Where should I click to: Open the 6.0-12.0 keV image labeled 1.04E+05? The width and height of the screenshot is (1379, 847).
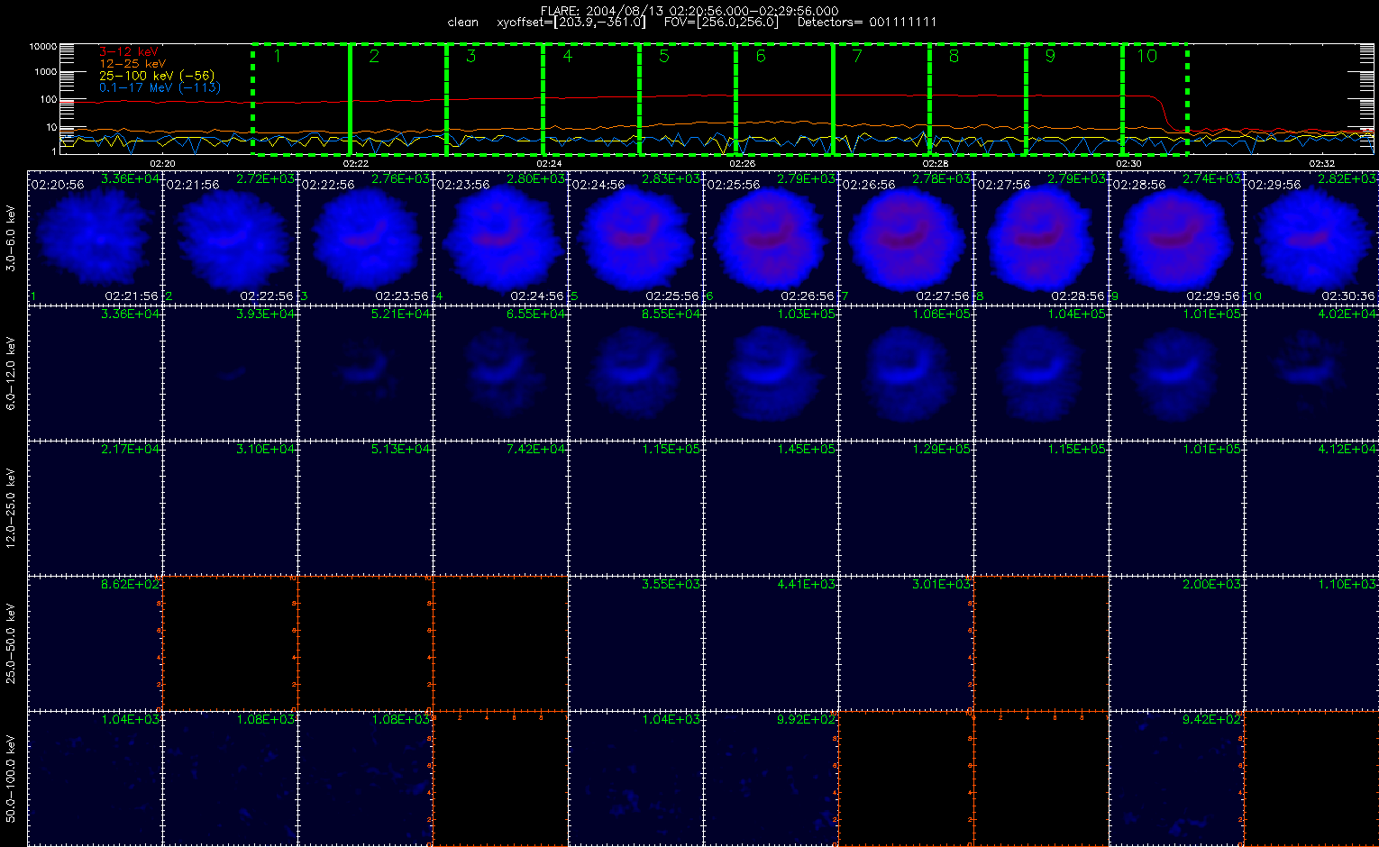(x=1041, y=372)
